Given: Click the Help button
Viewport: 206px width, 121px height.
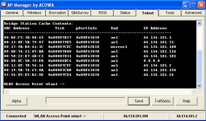Looking at the screenshot, I should [186, 101].
